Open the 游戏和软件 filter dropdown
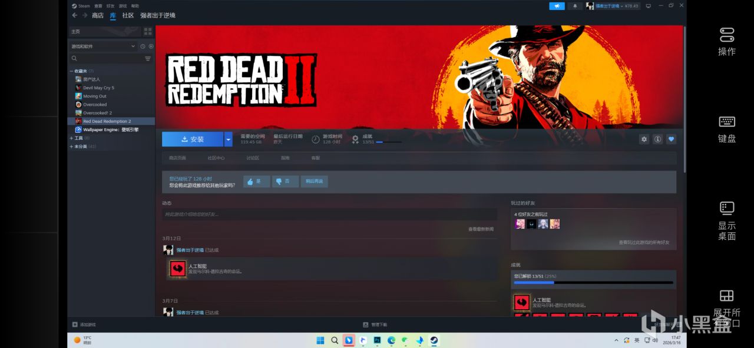Screen dimensions: 754x348 pyautogui.click(x=102, y=46)
